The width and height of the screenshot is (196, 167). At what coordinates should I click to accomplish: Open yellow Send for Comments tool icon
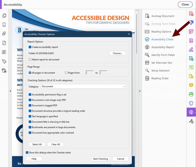[x=191, y=76]
